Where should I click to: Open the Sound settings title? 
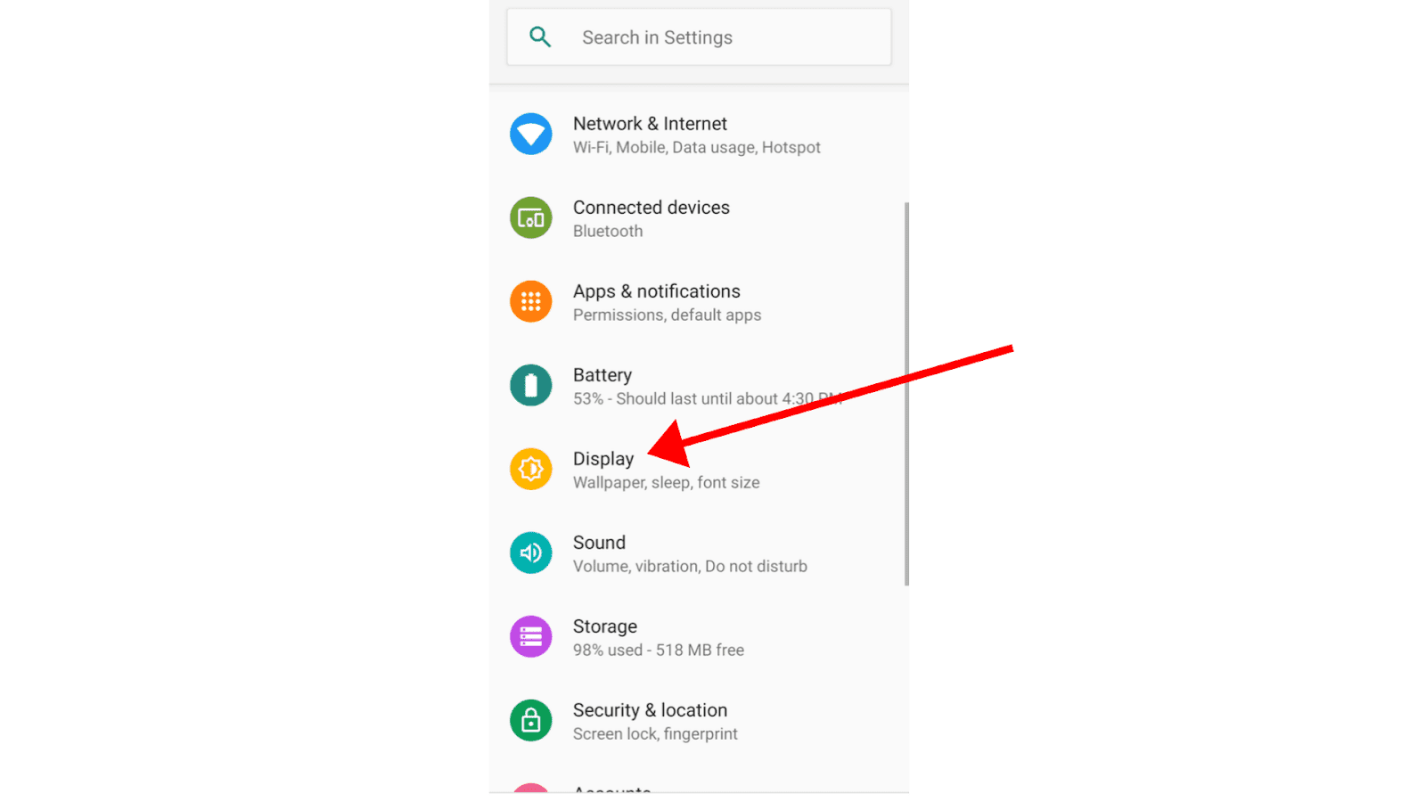coord(599,543)
